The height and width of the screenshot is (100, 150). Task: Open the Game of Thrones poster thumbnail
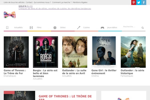pyautogui.click(x=16, y=52)
